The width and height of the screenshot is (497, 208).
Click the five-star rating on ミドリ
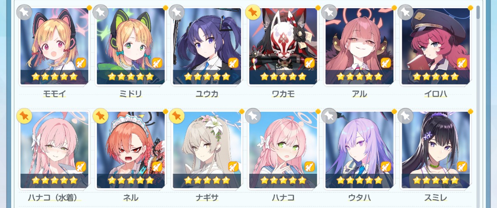coord(130,77)
